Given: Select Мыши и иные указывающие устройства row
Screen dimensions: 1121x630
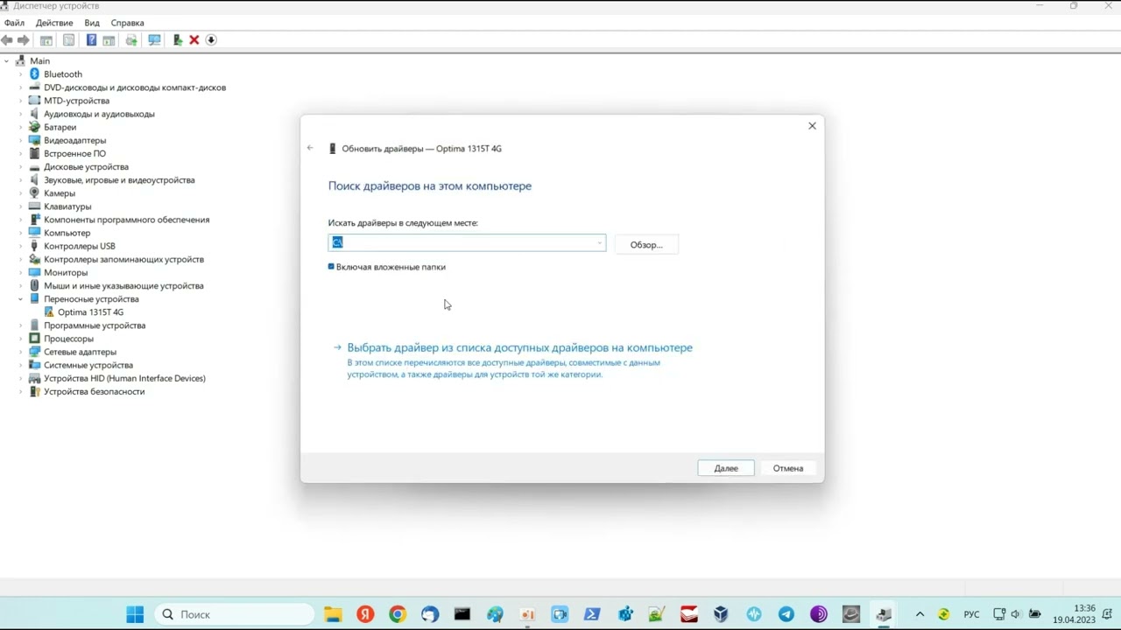Looking at the screenshot, I should click(x=123, y=286).
